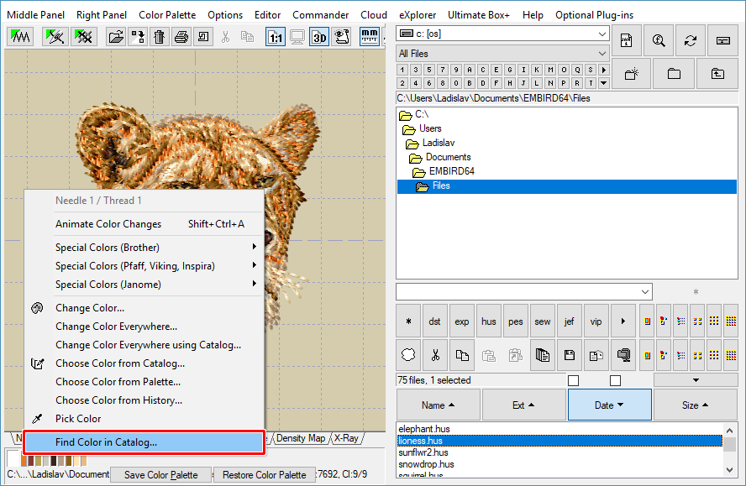This screenshot has width=746, height=486.
Task: Click the floppy disk save icon
Action: pyautogui.click(x=570, y=355)
